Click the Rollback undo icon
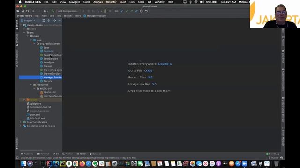The image size is (300, 168). coord(146,11)
